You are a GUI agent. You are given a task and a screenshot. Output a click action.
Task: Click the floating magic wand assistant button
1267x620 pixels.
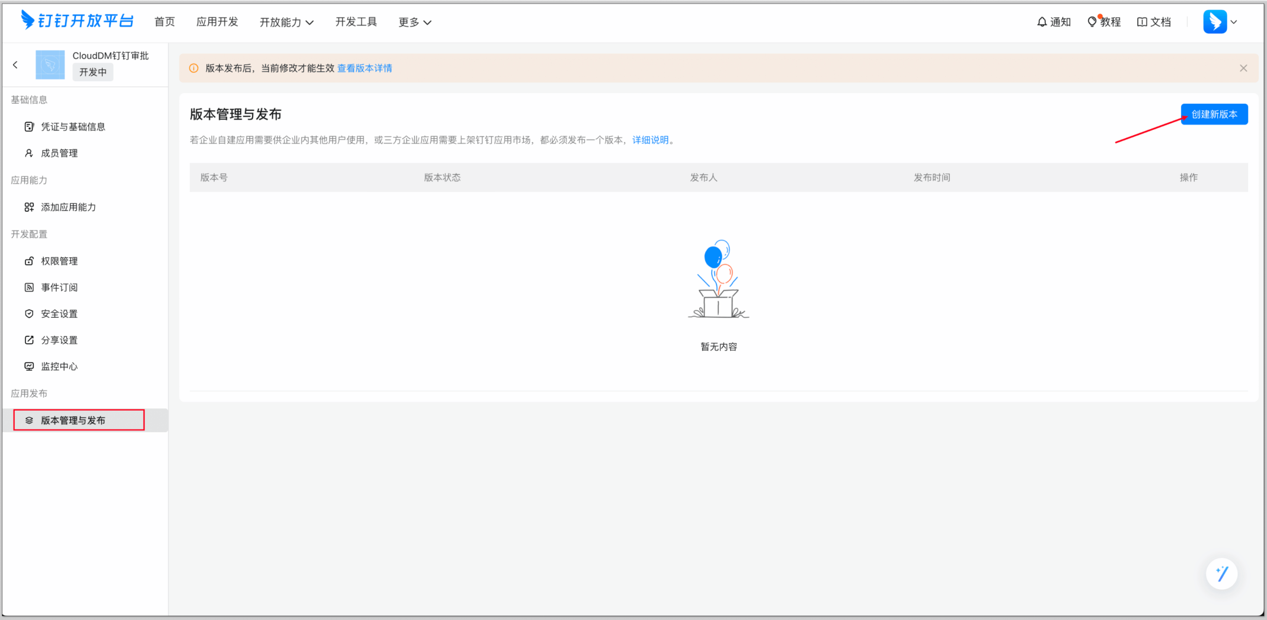(x=1221, y=573)
